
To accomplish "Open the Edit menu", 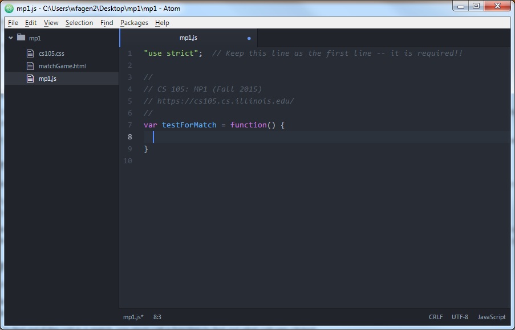I will [x=31, y=23].
